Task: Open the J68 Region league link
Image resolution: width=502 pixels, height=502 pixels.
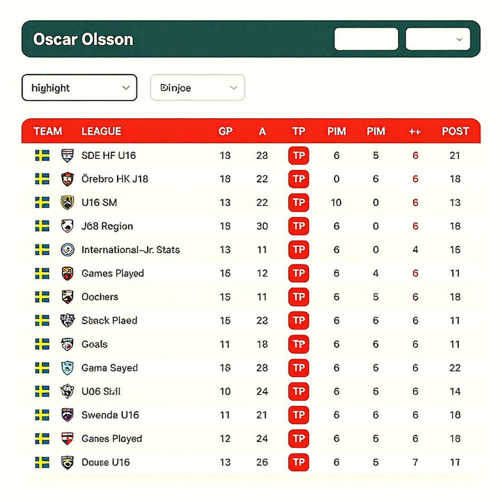Action: (107, 226)
